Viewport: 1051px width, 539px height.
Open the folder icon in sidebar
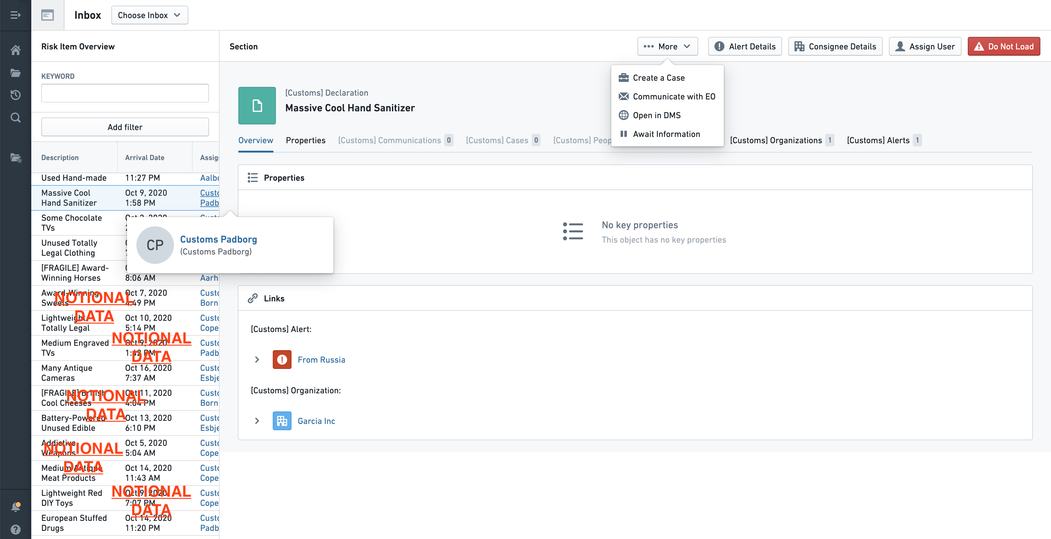(16, 73)
